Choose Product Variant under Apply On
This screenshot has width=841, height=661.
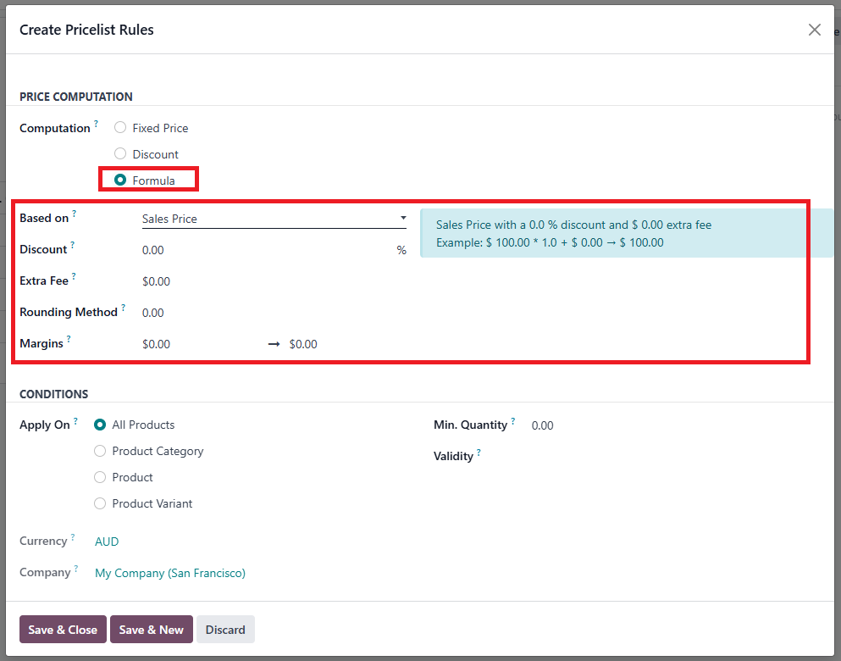click(100, 503)
